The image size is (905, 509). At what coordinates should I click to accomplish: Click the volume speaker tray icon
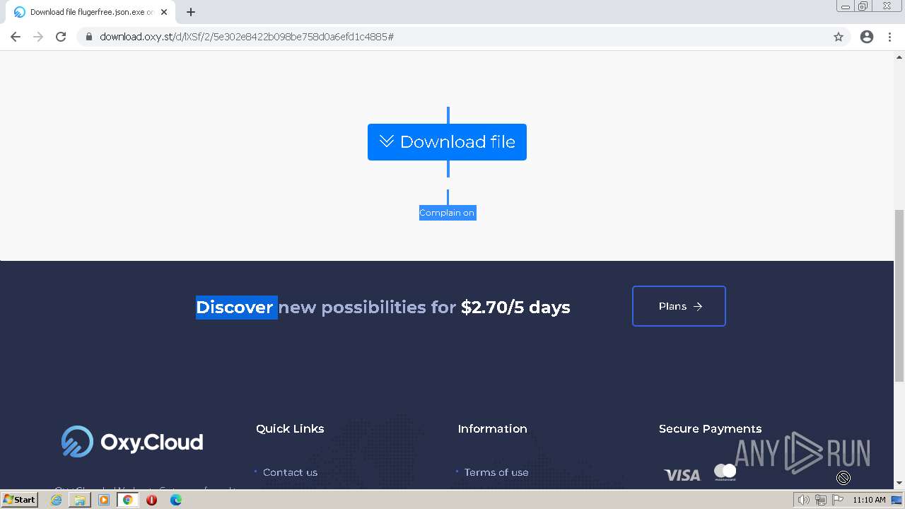(804, 500)
